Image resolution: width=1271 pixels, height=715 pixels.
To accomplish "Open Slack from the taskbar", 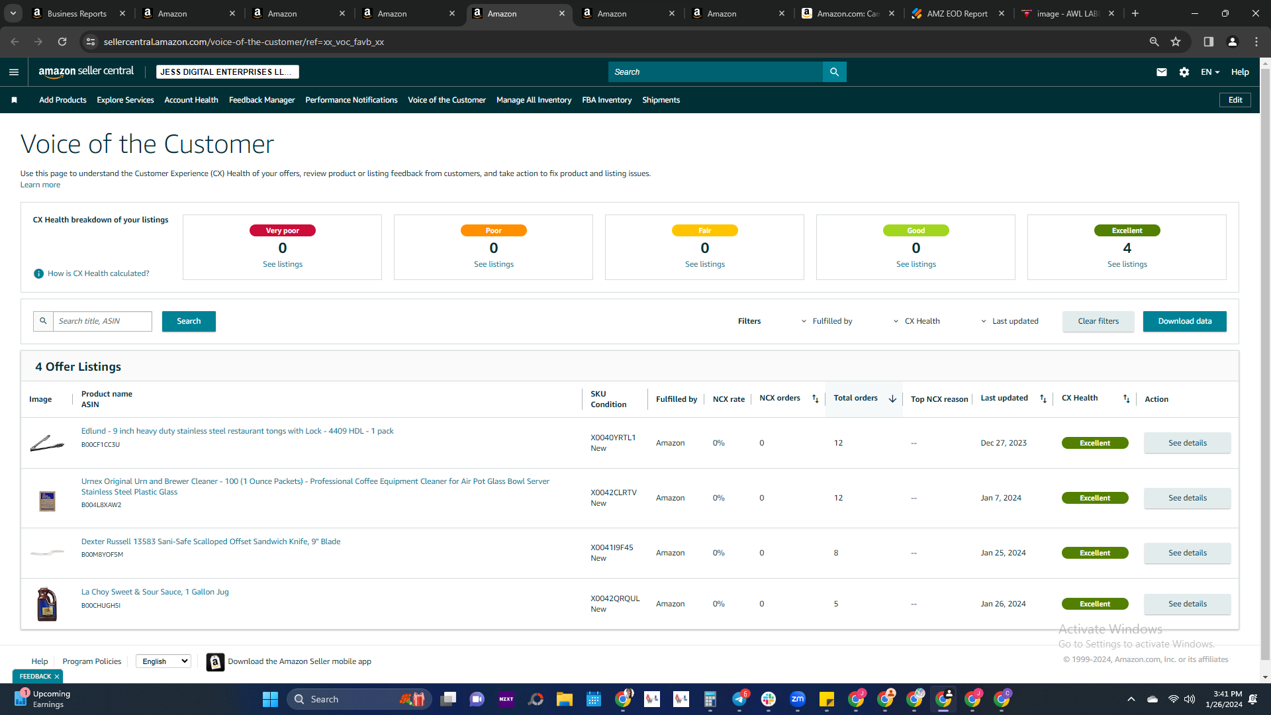I will click(x=769, y=699).
